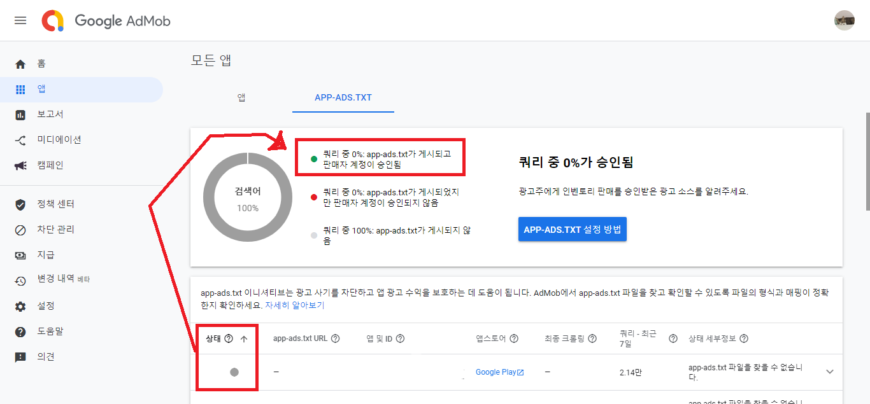This screenshot has height=404, width=870.
Task: Click the APP-ADS.TXT 설정 방법 button
Action: coord(572,230)
